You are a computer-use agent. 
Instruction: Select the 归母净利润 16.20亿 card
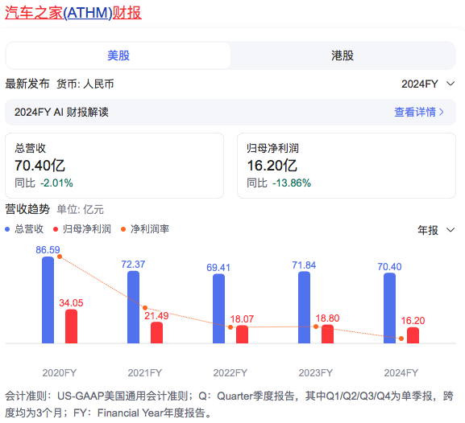tap(347, 166)
